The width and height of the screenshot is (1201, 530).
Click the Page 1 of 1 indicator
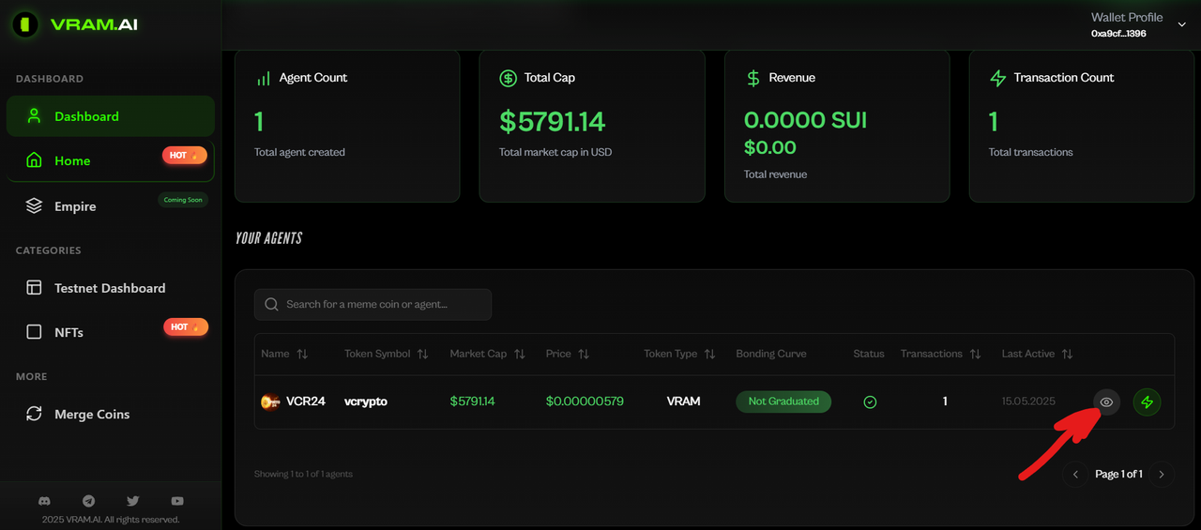[x=1118, y=475]
